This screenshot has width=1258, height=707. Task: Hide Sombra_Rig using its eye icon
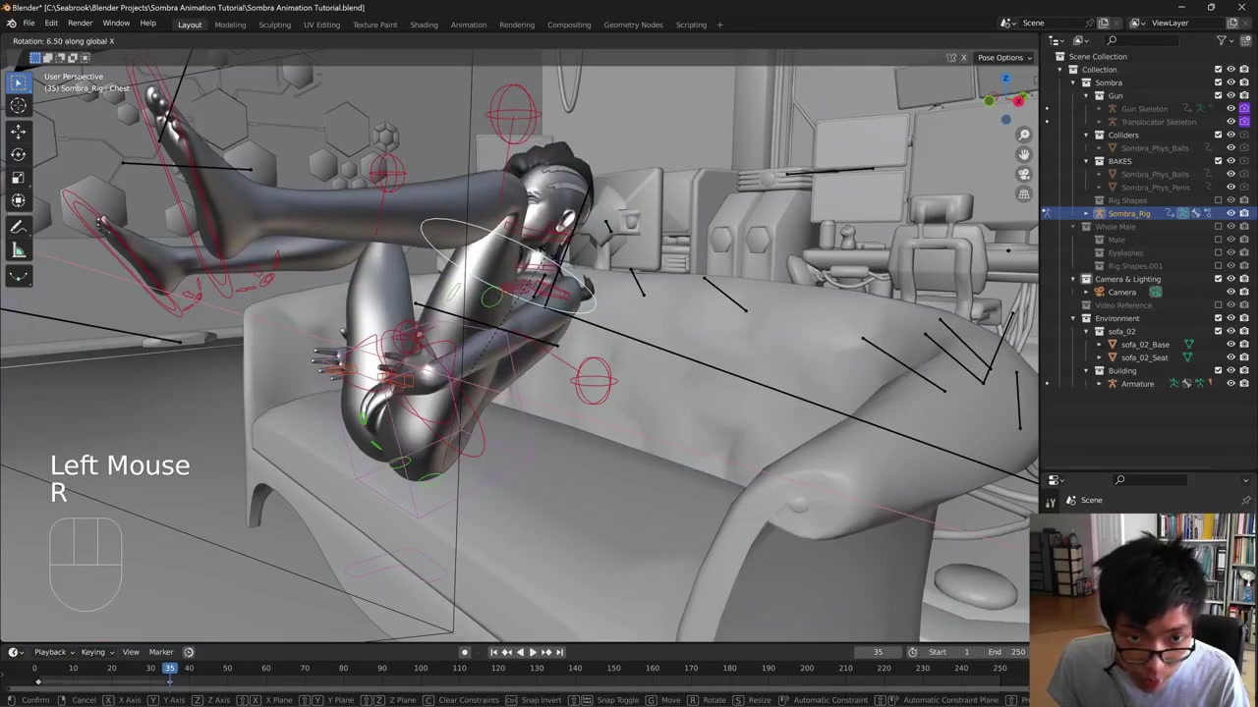click(1230, 213)
